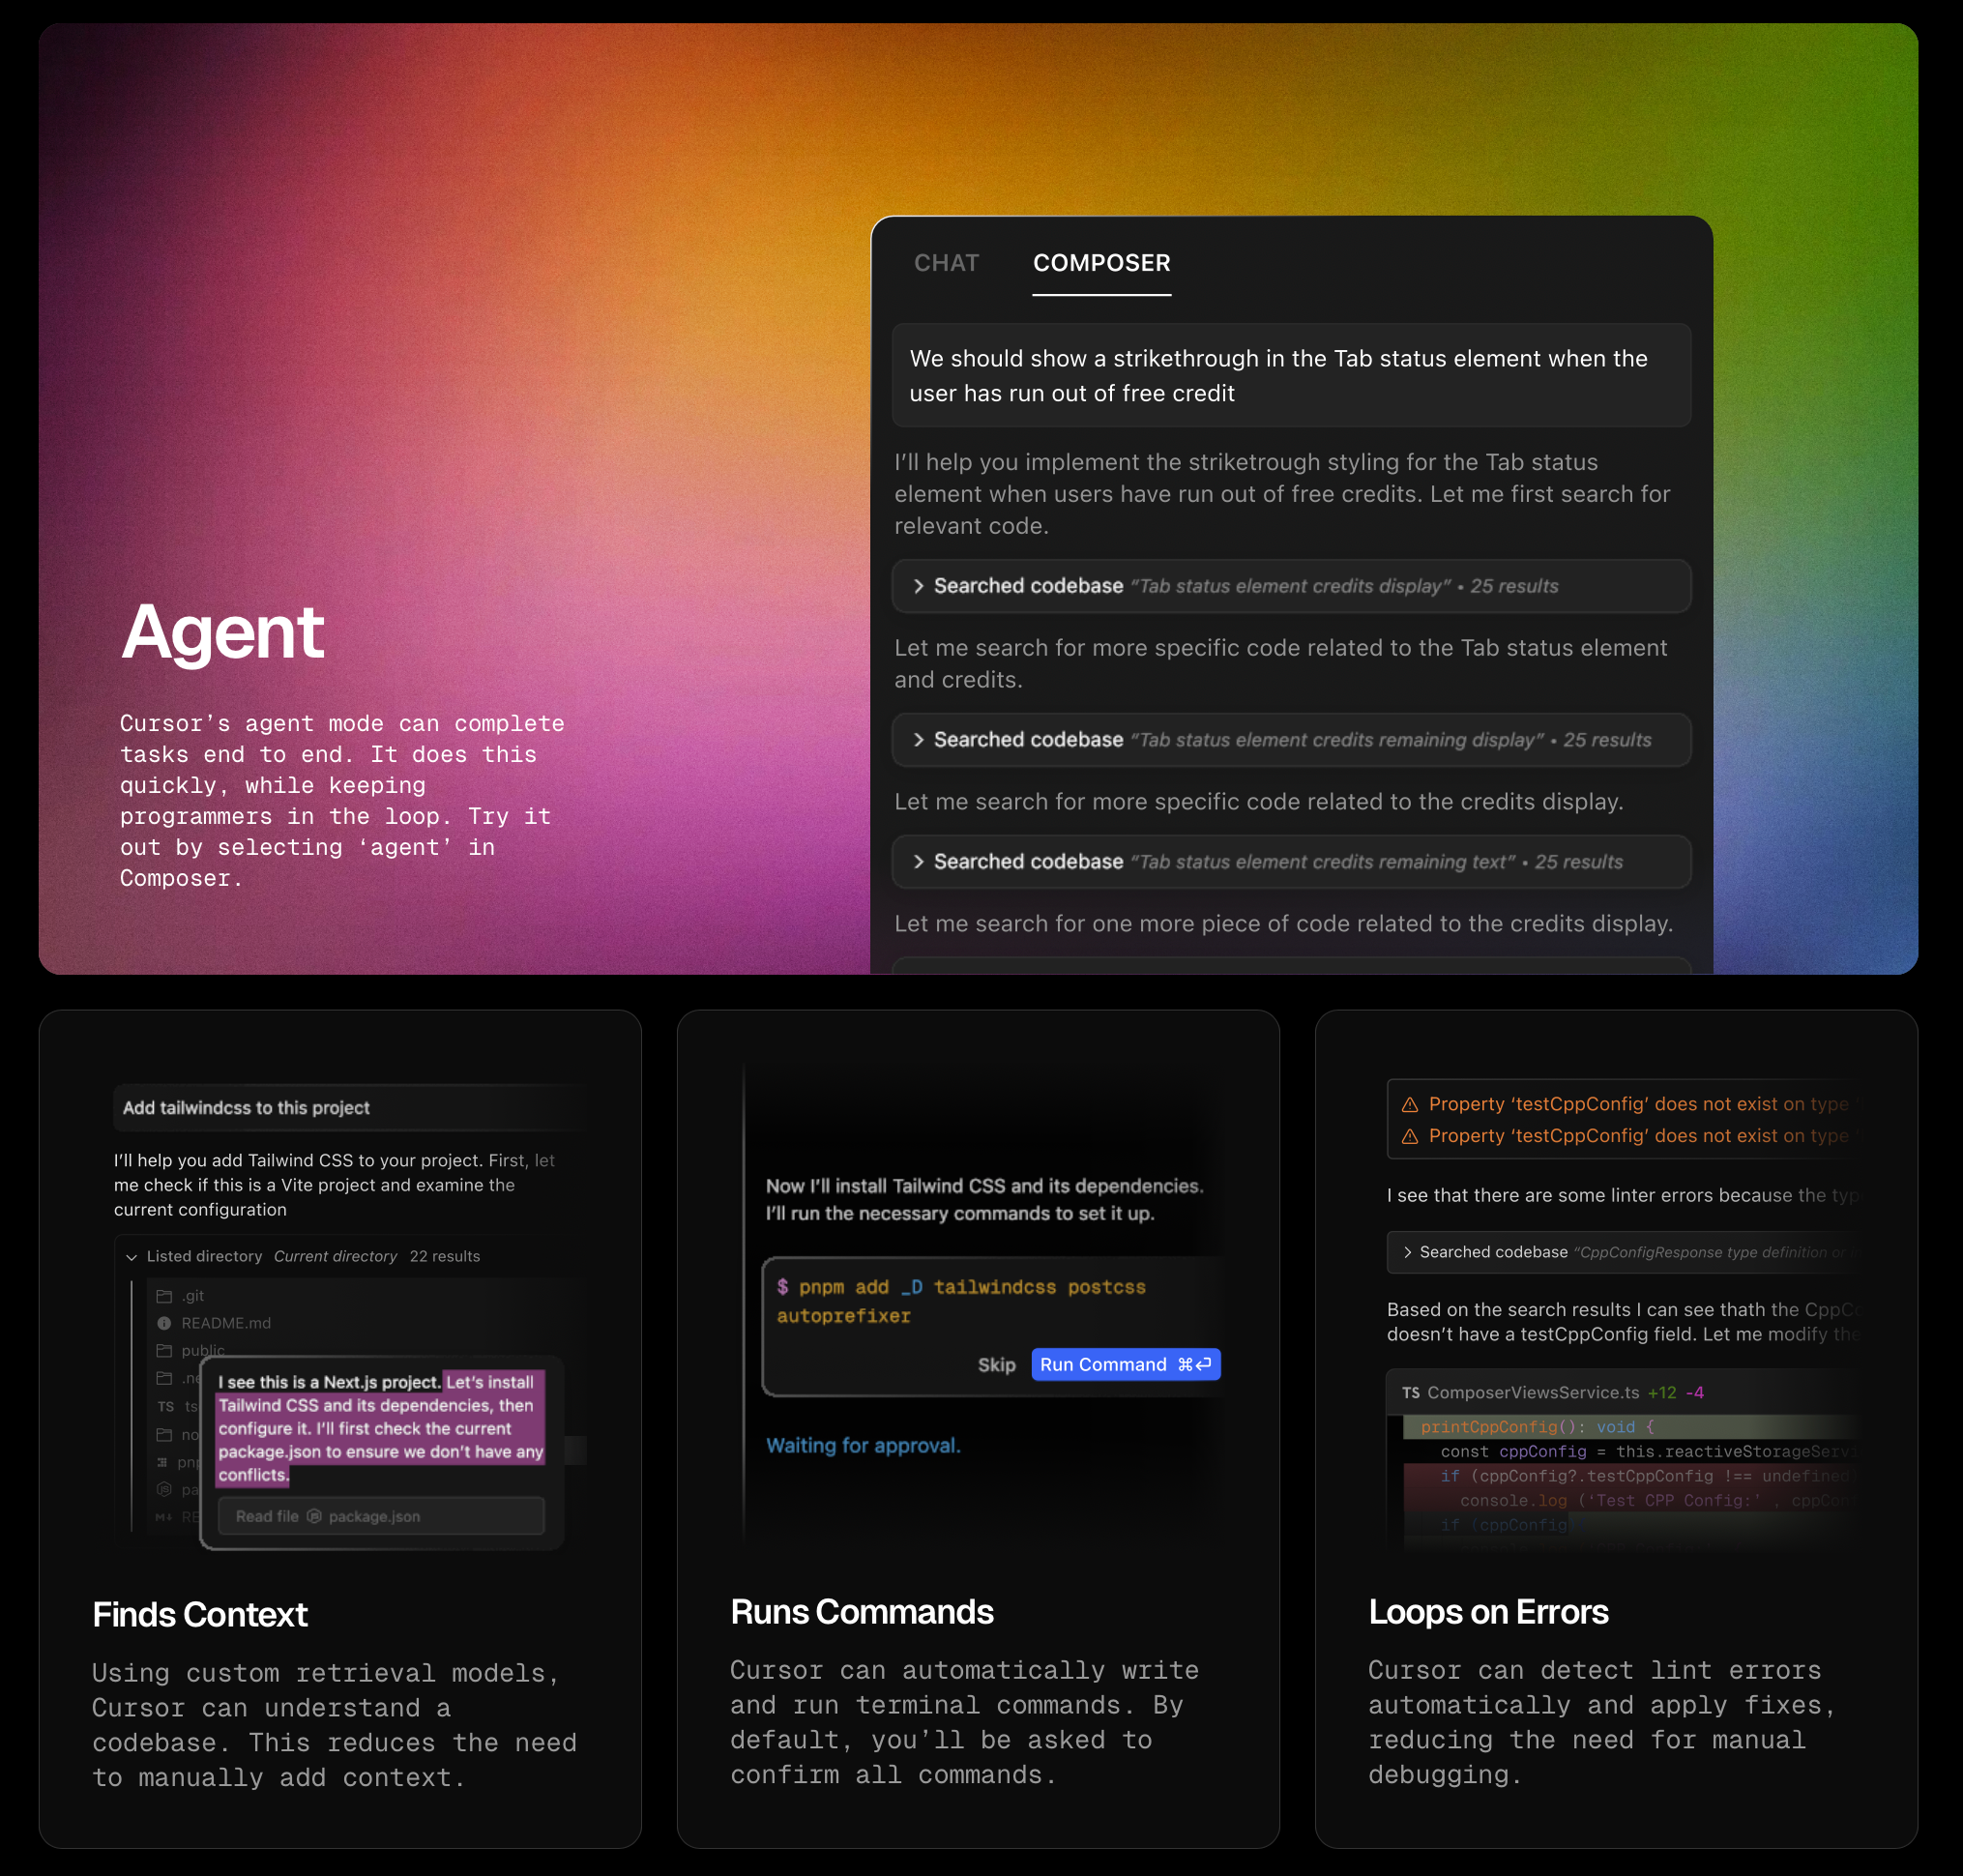The image size is (1963, 1876).
Task: Click the 'Runs Commands' heading
Action: click(862, 1612)
